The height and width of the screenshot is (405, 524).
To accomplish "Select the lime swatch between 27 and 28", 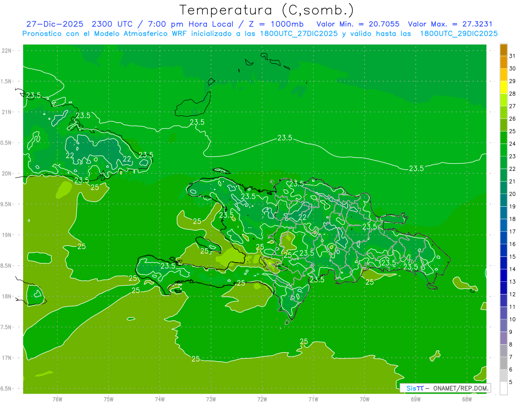I will coord(503,100).
